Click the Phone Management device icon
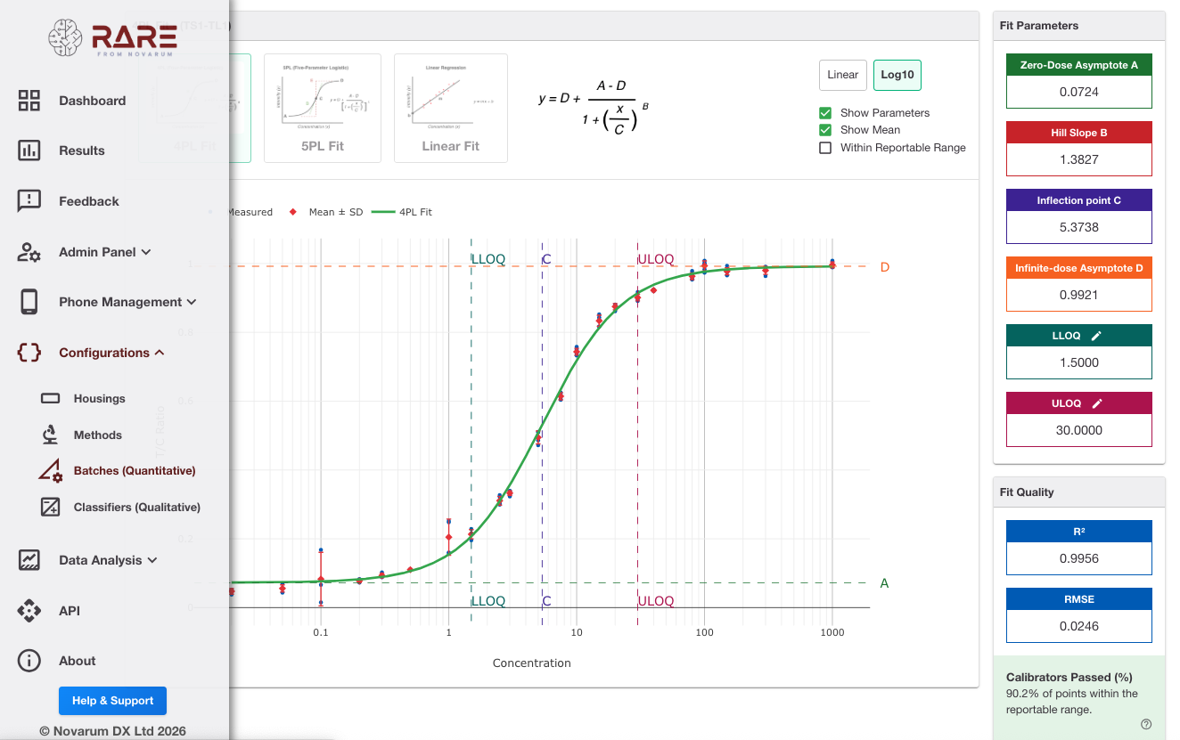The image size is (1180, 740). tap(29, 302)
